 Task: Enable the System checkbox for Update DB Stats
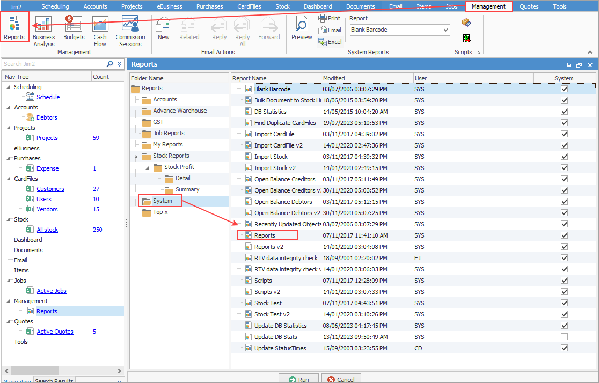coord(564,336)
